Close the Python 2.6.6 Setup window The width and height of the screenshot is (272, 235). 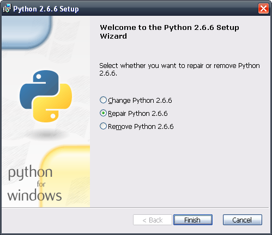pos(263,9)
